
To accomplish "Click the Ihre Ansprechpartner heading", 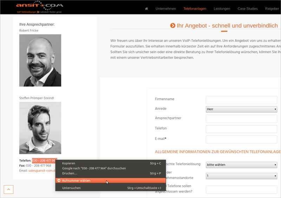I will pos(37,25).
